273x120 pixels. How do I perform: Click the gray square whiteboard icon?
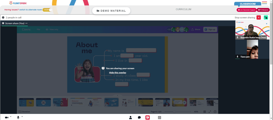tap(159, 118)
